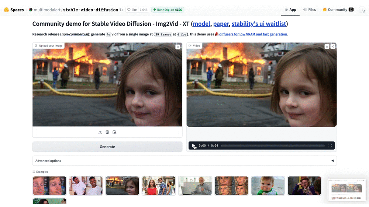
Task: Click the paste from clipboard icon
Action: [x=114, y=132]
